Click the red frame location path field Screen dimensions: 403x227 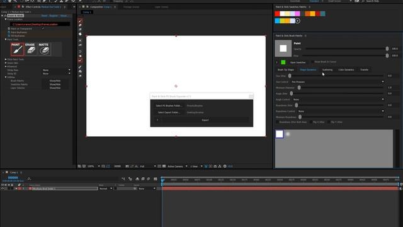click(x=40, y=24)
